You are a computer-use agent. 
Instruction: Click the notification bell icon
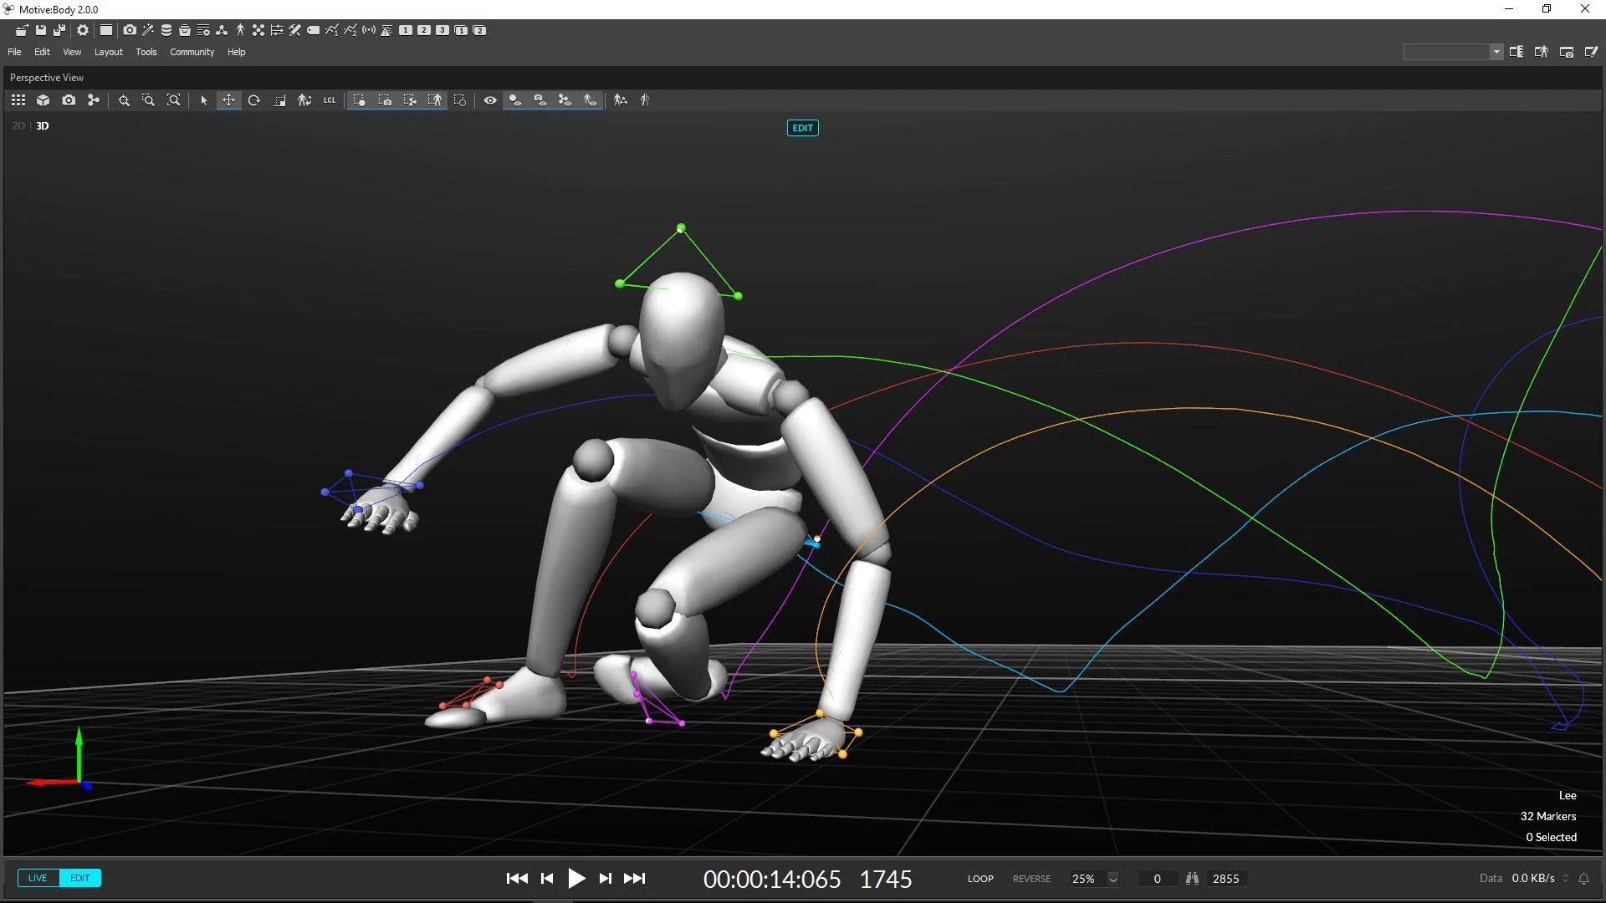(x=1583, y=879)
